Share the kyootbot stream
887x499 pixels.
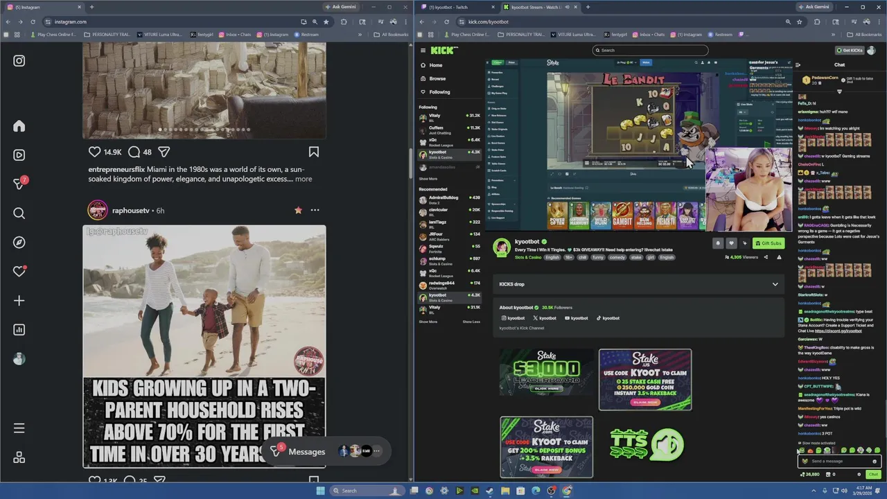766,257
